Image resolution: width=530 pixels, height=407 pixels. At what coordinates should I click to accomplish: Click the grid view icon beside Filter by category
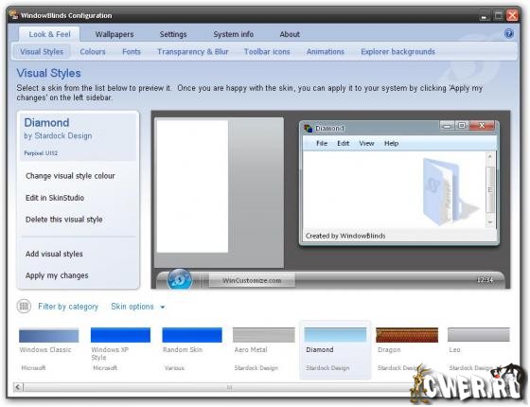(24, 307)
